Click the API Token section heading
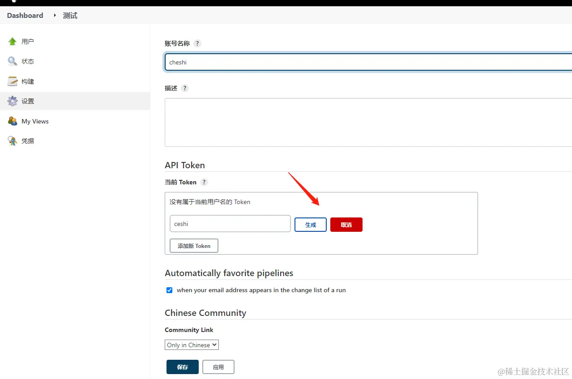This screenshot has height=379, width=572. [x=185, y=165]
